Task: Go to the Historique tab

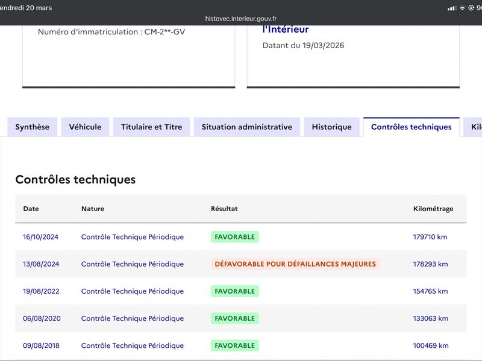Action: tap(332, 127)
